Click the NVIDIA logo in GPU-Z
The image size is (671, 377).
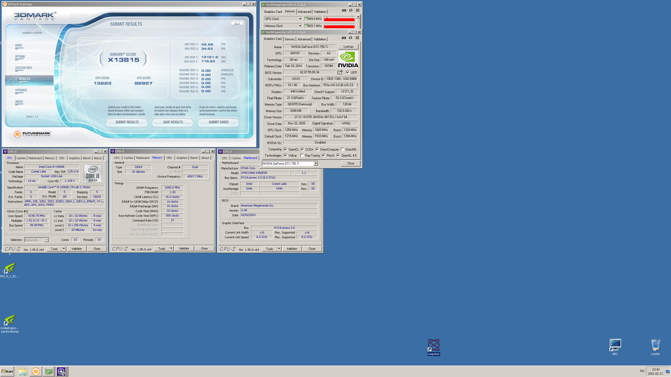pyautogui.click(x=348, y=59)
